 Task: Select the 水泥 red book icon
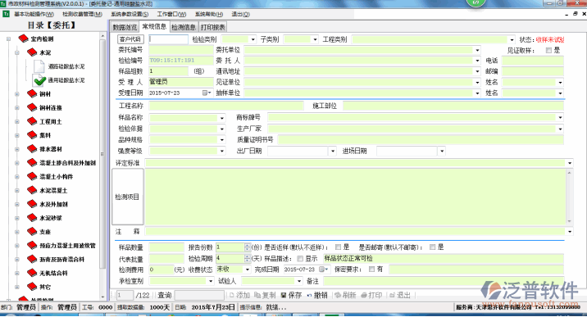click(32, 52)
